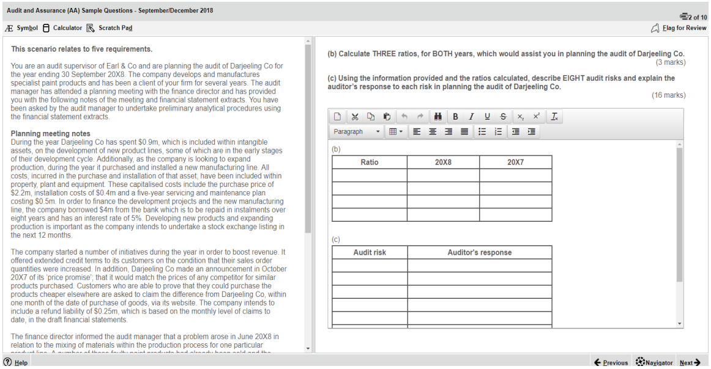
Task: Cut selected text with the scissors icon
Action: click(x=355, y=117)
